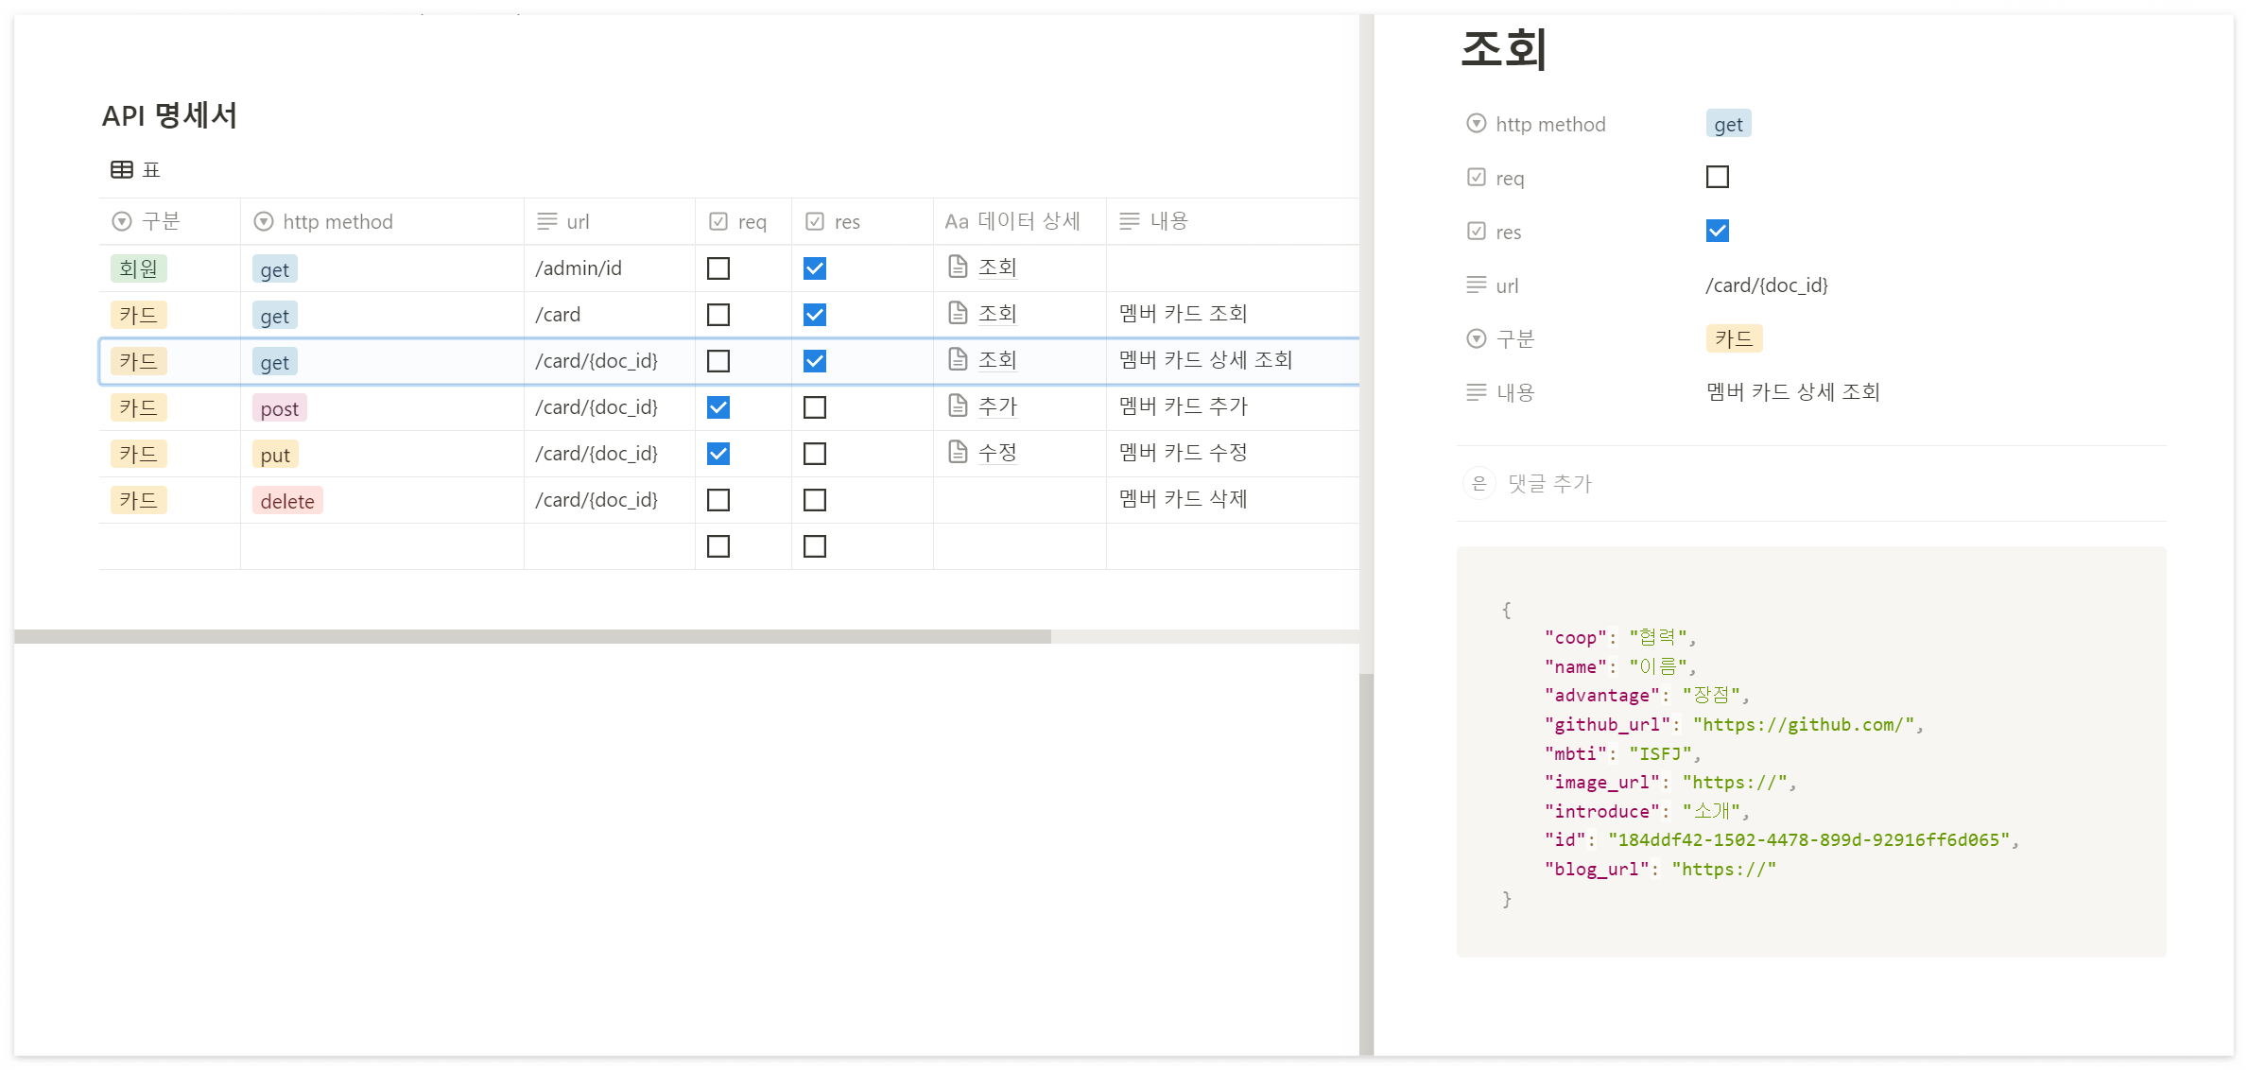
Task: Uncheck req box in post row
Action: point(718,407)
